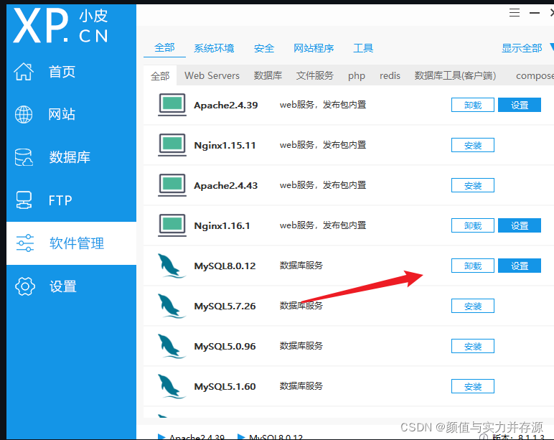Filter by Web Servers
This screenshot has height=440, width=554.
point(212,75)
